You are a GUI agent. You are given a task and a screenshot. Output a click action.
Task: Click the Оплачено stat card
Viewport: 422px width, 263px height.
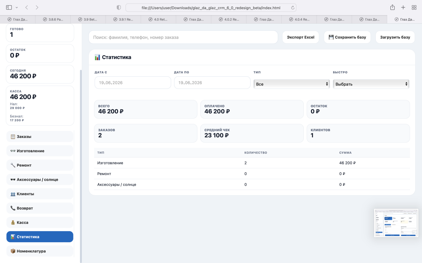pos(252,109)
